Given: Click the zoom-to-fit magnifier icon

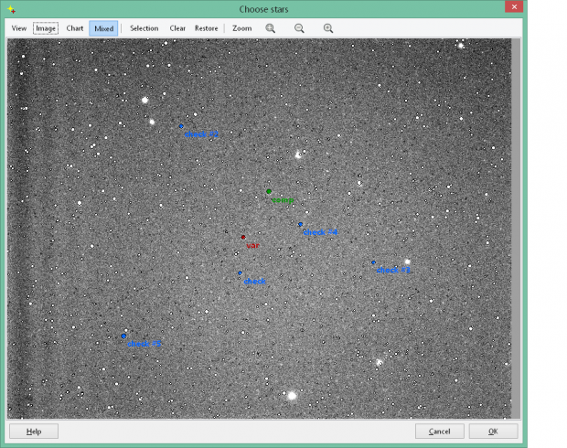Looking at the screenshot, I should (270, 28).
